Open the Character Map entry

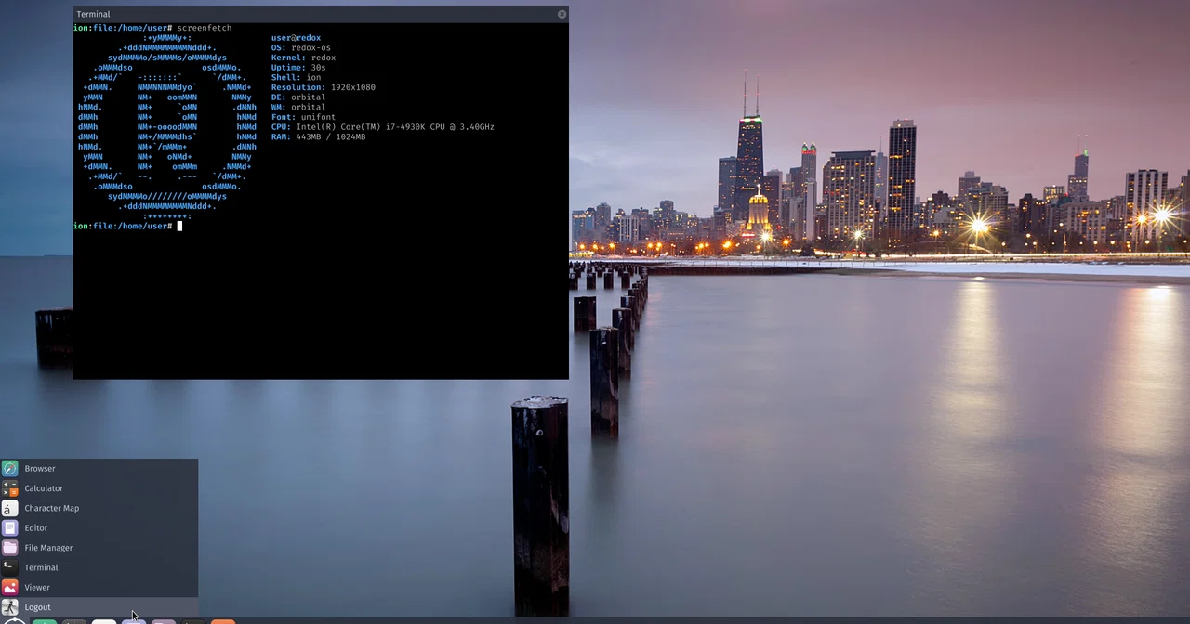coord(99,508)
